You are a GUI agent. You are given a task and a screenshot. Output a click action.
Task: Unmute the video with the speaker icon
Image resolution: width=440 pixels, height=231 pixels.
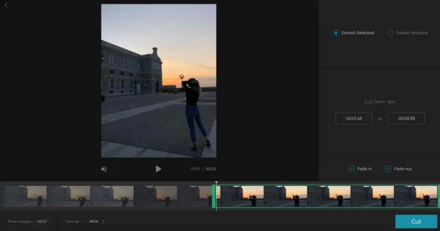pyautogui.click(x=104, y=169)
